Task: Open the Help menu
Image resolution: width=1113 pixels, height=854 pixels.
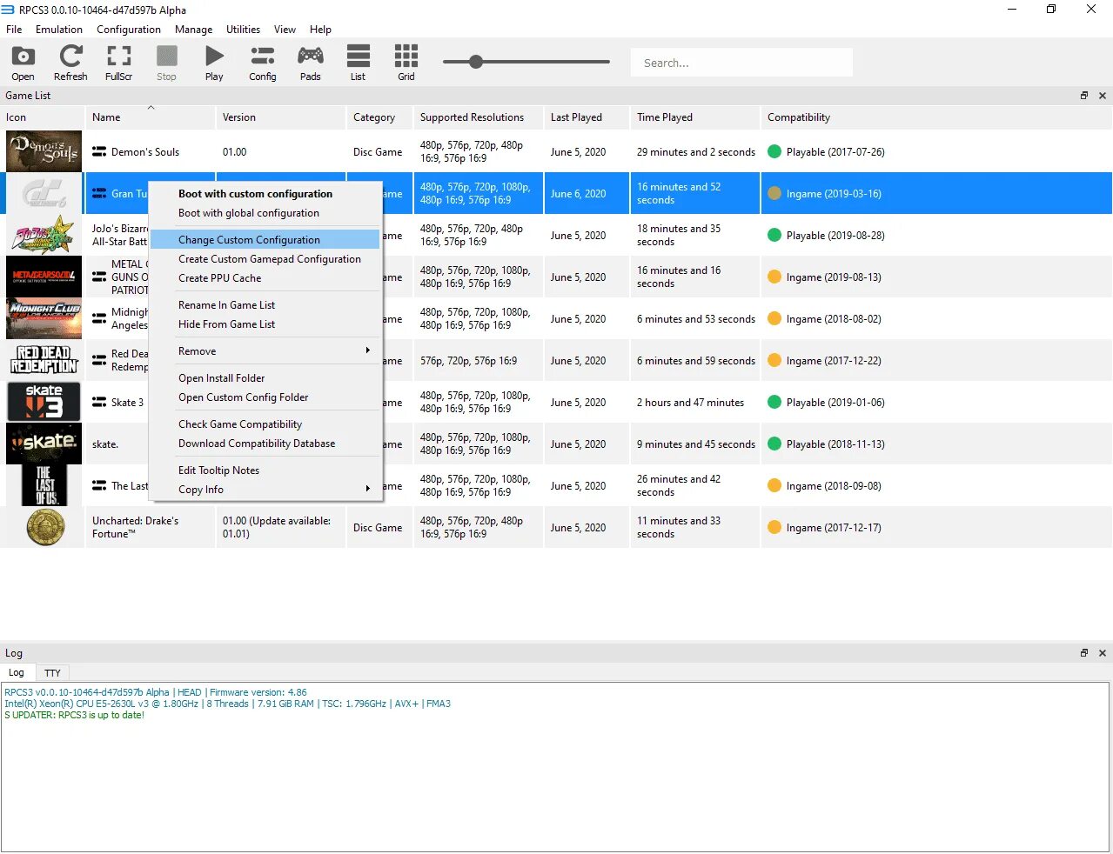Action: pos(320,29)
